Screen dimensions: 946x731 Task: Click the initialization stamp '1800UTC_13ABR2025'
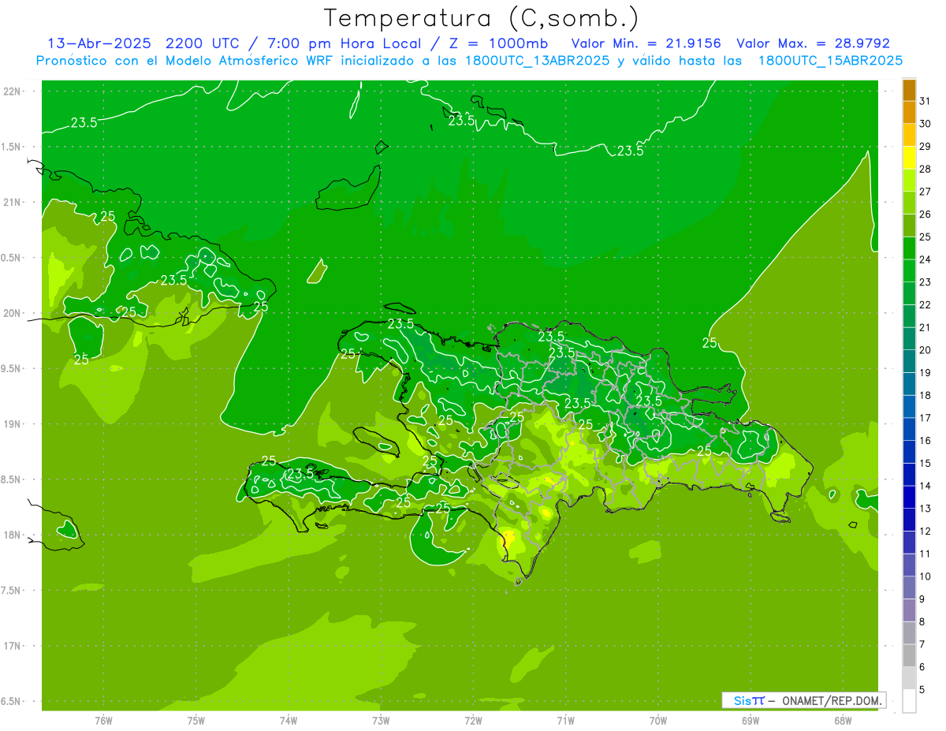click(538, 61)
